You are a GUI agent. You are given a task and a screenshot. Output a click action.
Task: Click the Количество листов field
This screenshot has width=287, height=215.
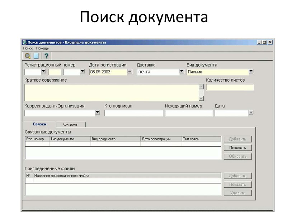[230, 87]
